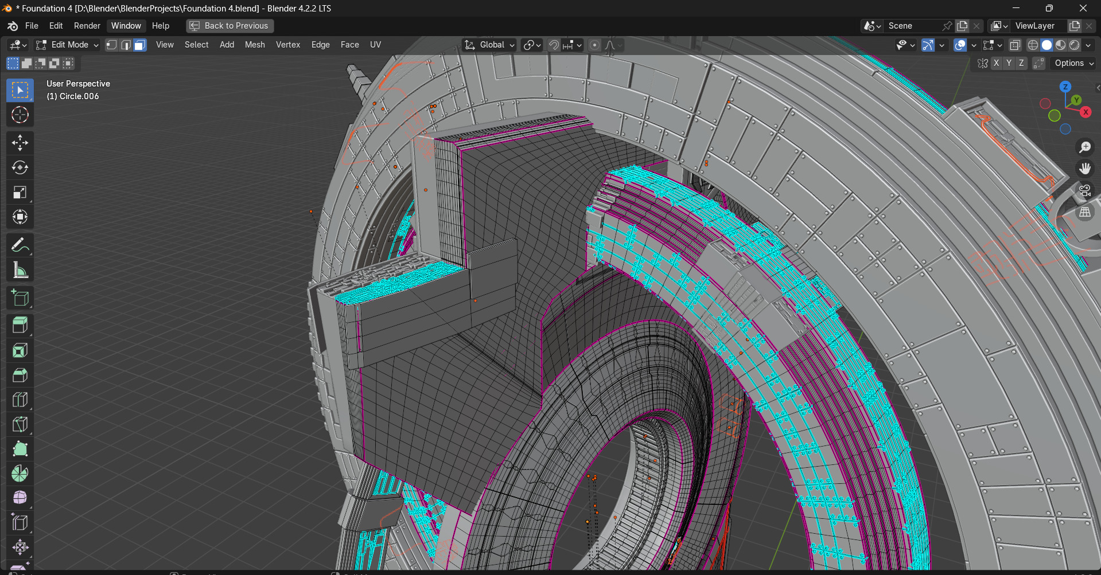Activate the Loop Cut tool
The image size is (1101, 575).
(x=20, y=400)
